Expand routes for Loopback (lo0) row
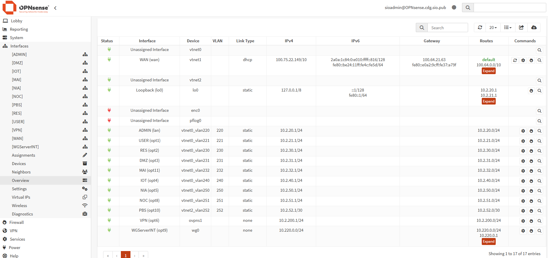 488,101
